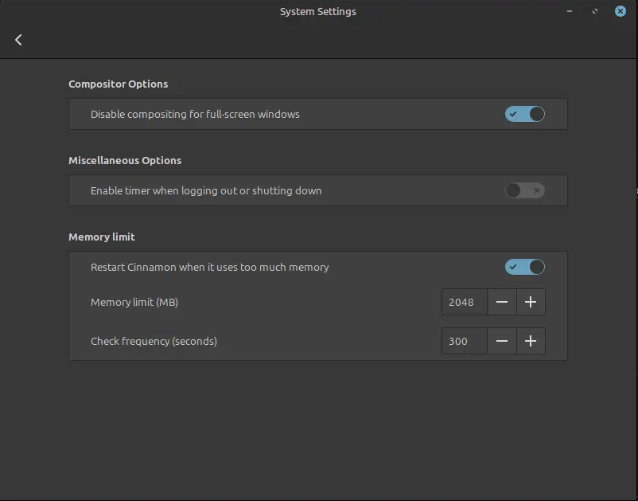Screen dimensions: 638x501
Task: Click the 'Memory limit (MB)' label
Action: pos(134,302)
